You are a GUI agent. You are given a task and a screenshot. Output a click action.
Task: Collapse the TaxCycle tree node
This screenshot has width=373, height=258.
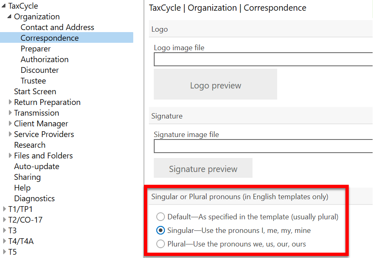tap(4, 6)
